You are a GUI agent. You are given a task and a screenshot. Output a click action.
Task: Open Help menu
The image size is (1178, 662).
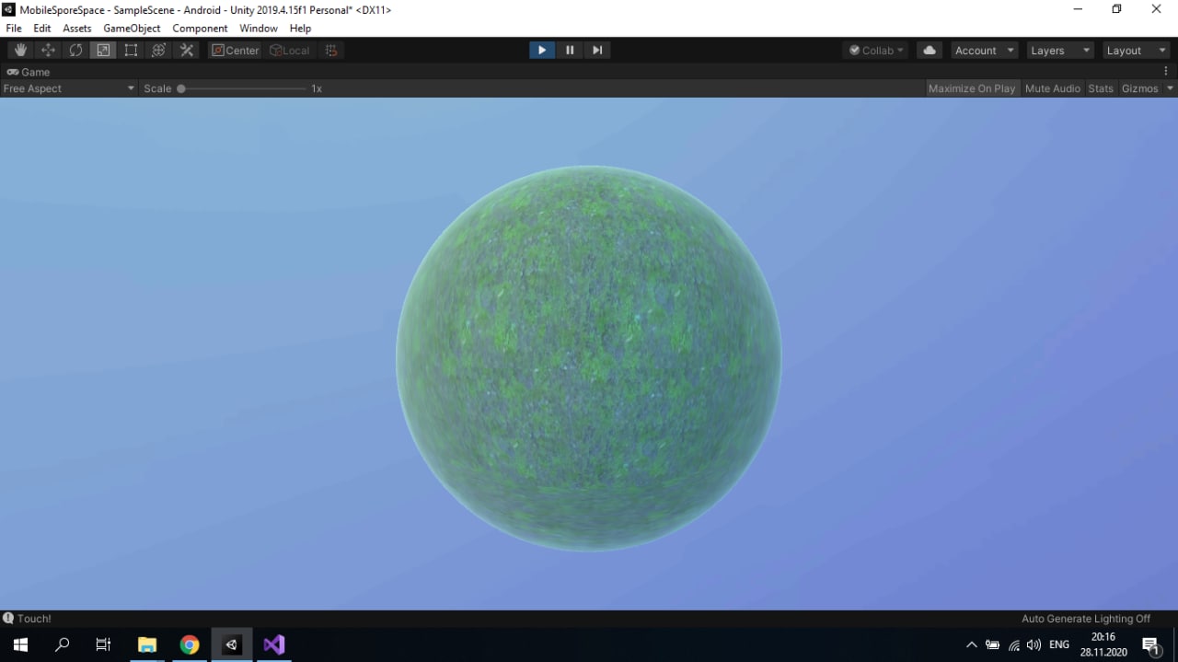[x=300, y=29]
